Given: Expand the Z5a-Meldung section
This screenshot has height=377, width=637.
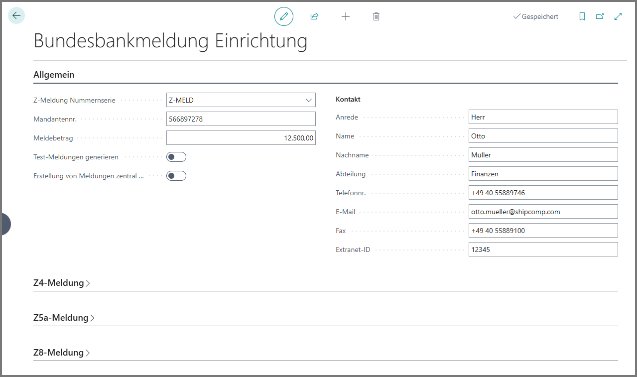Looking at the screenshot, I should pyautogui.click(x=64, y=318).
